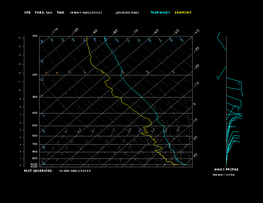The image size is (263, 203).
Task: Click the 7 km tick on altitude axis
Action: [21, 115]
